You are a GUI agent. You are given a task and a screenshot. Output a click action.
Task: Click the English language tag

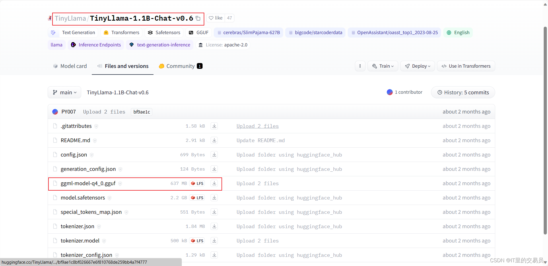(458, 32)
